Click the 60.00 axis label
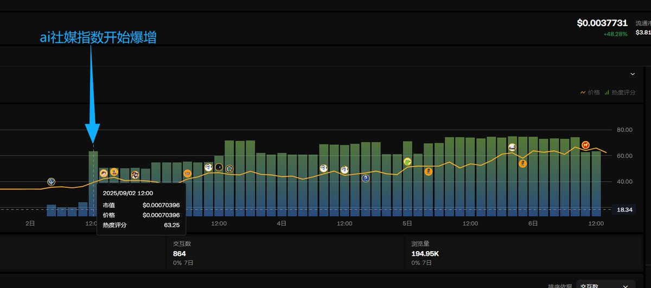651x288 pixels. (x=626, y=156)
